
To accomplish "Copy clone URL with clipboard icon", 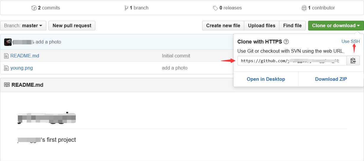I will (x=353, y=61).
